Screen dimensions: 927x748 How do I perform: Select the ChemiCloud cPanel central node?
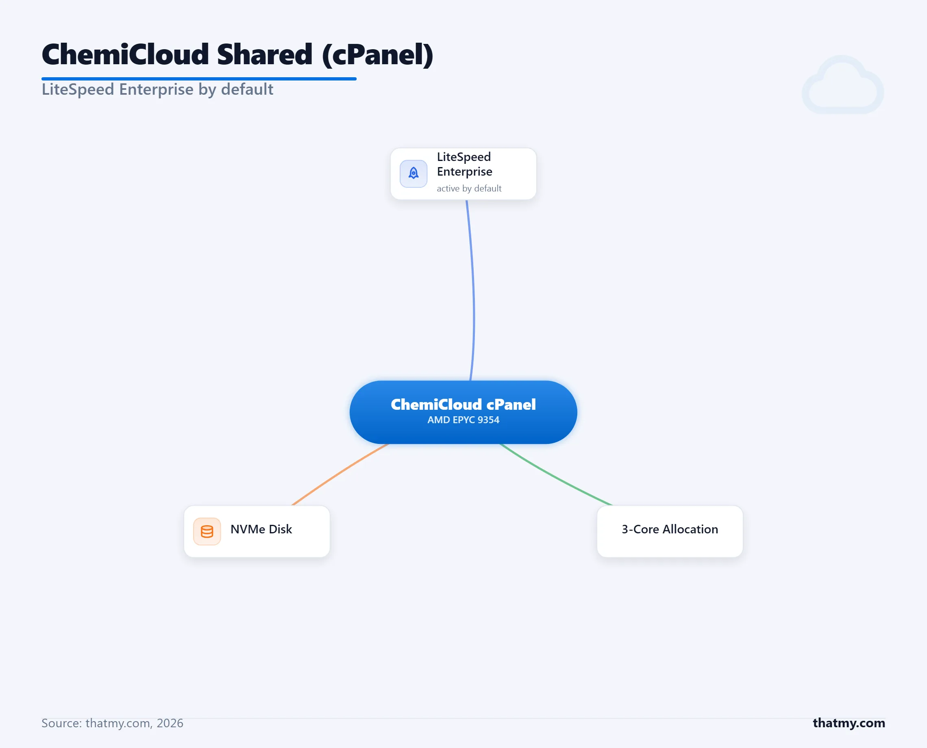click(x=463, y=412)
